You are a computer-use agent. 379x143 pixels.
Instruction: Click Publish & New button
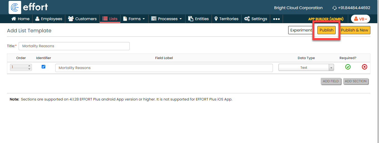point(355,30)
